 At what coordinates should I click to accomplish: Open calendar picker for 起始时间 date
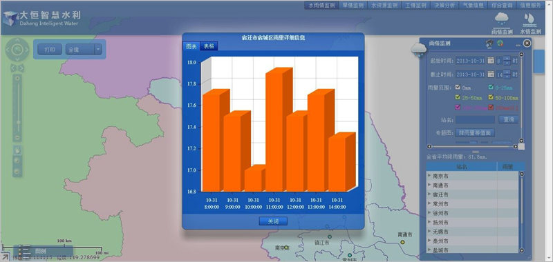pos(491,61)
